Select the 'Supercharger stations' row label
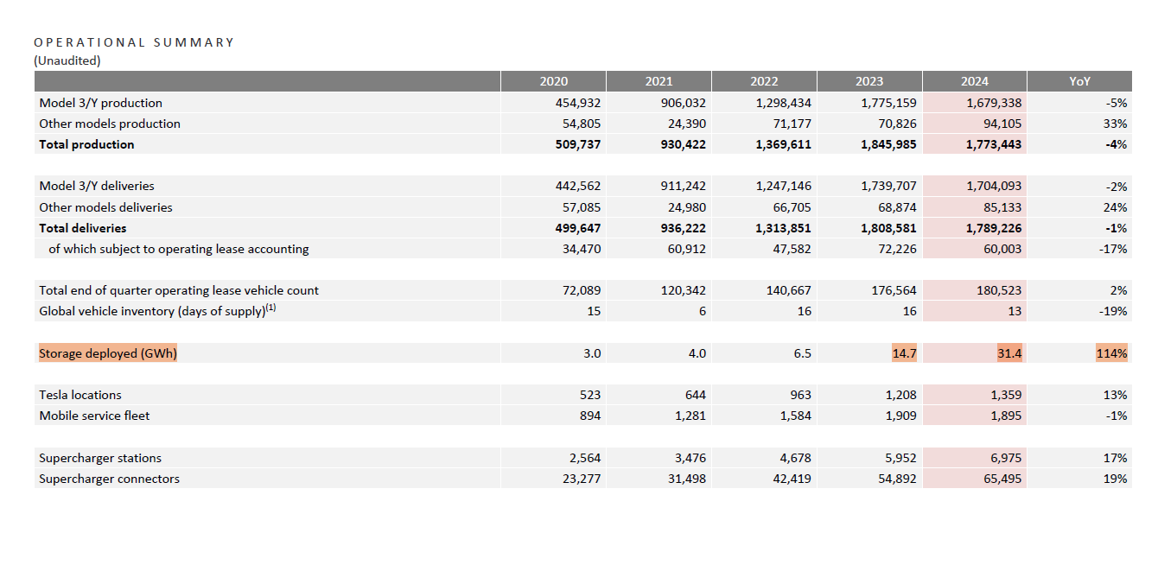 [100, 458]
